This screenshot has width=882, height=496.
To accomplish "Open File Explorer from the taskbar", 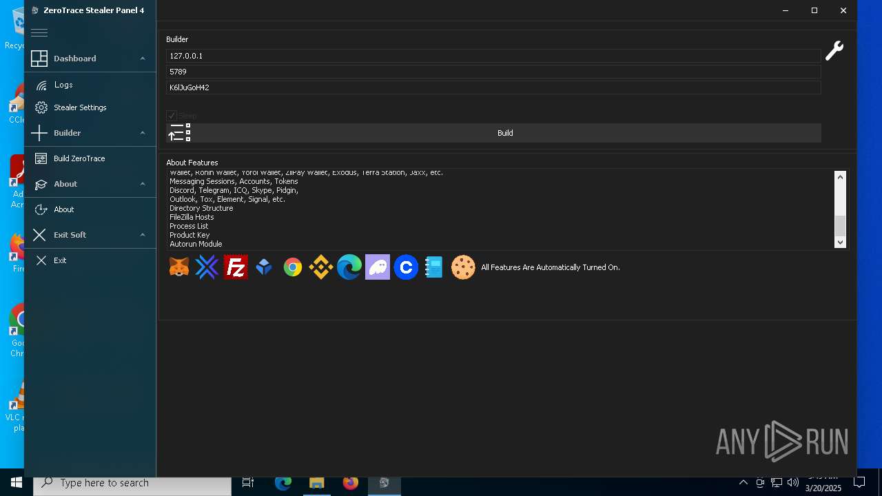I will click(317, 483).
